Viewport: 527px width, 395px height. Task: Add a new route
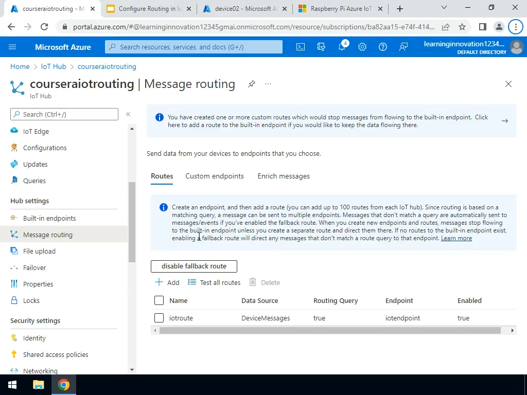click(167, 282)
